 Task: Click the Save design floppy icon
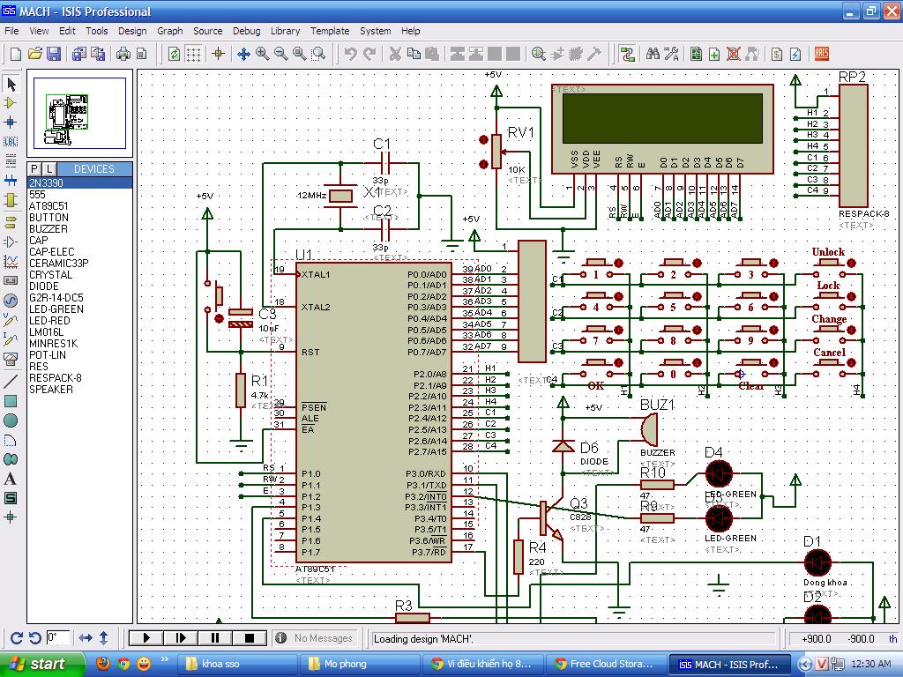[54, 55]
